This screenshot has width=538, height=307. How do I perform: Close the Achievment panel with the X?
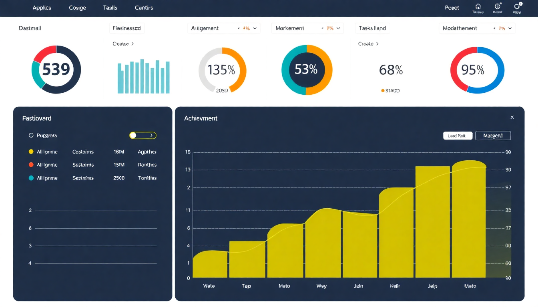[512, 118]
